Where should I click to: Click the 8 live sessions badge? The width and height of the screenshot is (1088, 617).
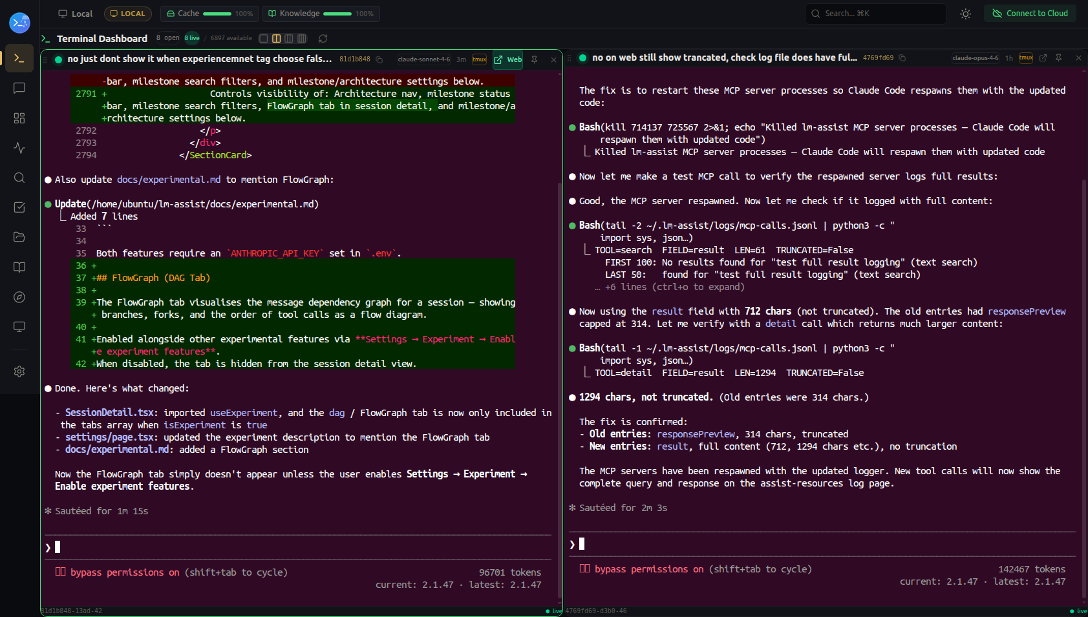point(192,38)
